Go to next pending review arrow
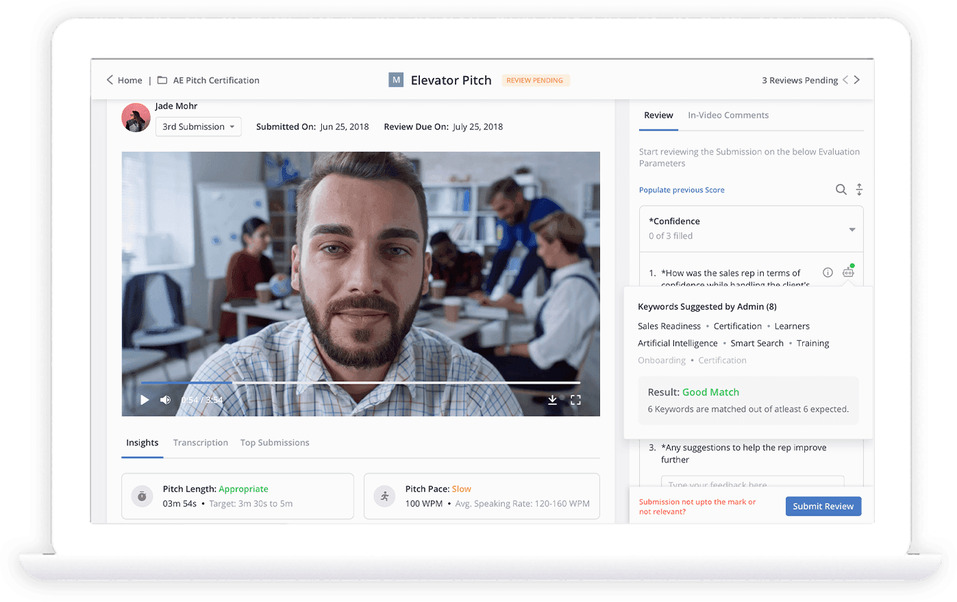Viewport: 957px width, 602px height. [857, 80]
